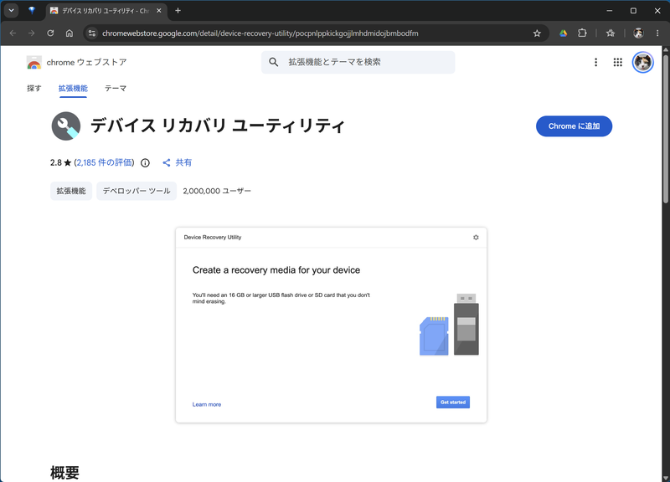670x482 pixels.
Task: Open Chrome profile avatar in toolbar
Action: click(638, 33)
